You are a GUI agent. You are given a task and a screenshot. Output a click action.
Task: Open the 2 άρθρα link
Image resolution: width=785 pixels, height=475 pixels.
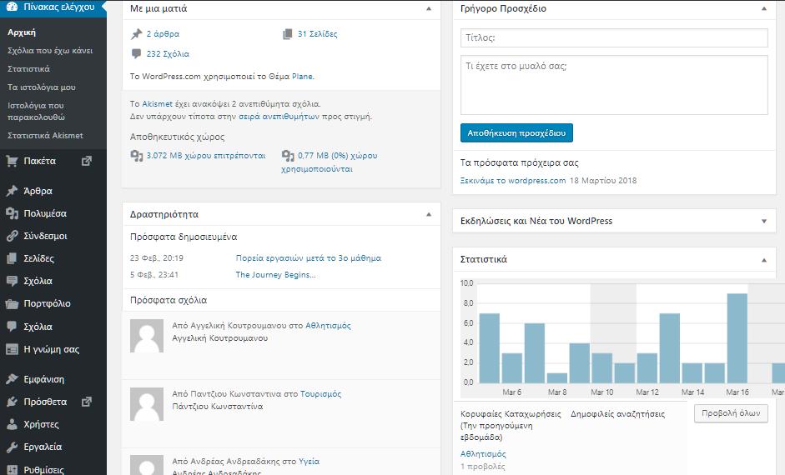(163, 34)
